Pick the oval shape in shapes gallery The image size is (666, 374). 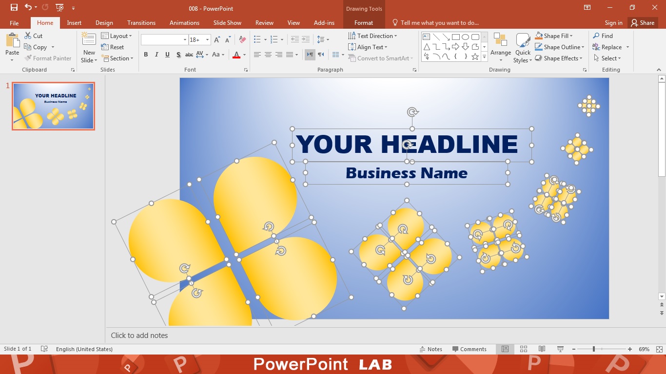465,37
